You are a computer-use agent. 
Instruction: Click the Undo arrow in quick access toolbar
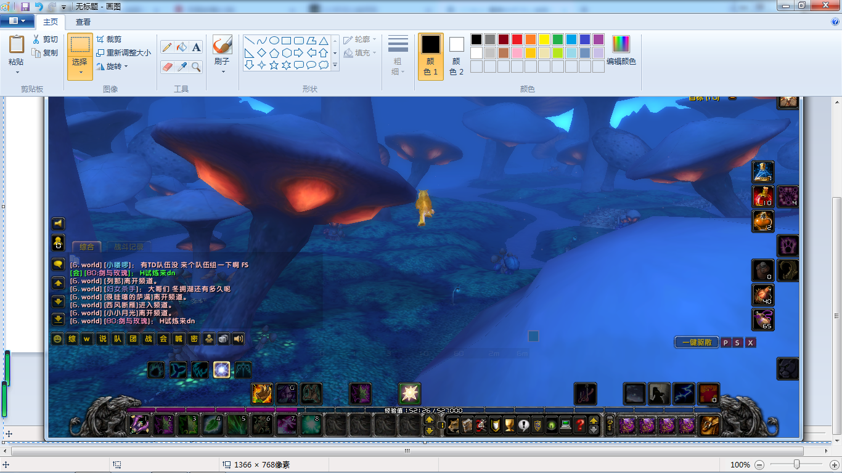point(39,6)
